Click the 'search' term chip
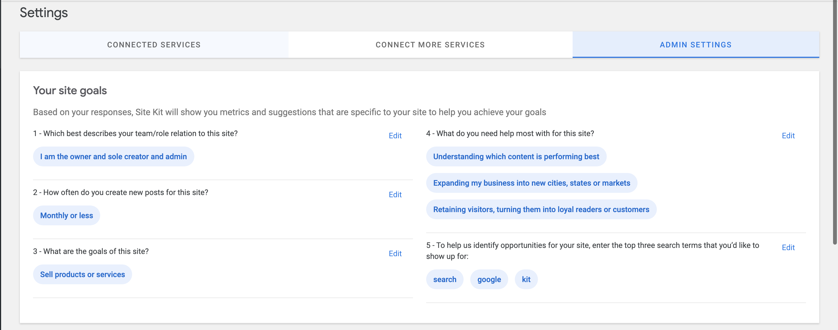Viewport: 838px width, 330px height. (445, 279)
